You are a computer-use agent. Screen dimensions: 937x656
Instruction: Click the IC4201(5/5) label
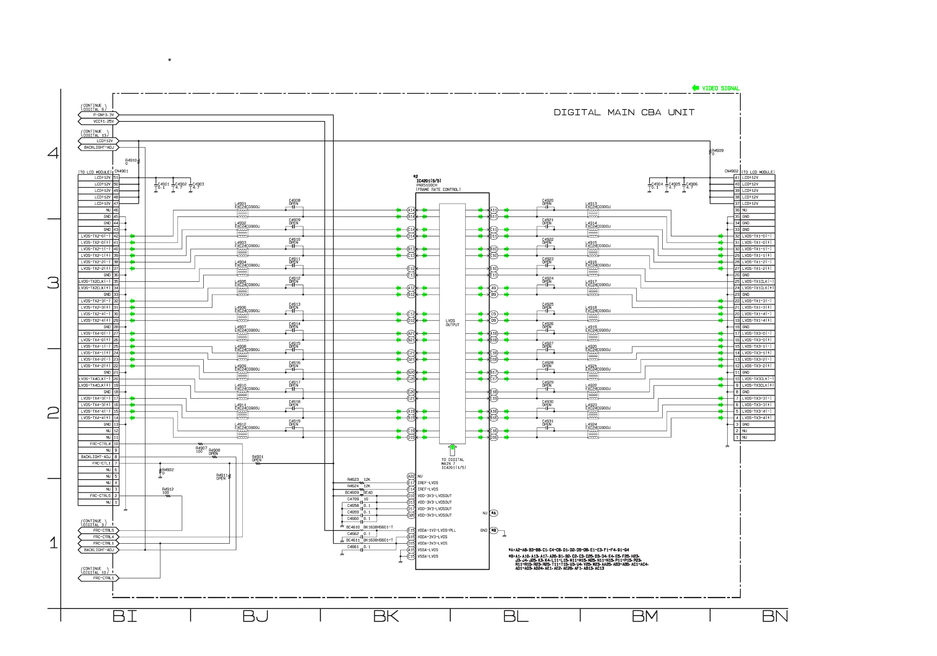pos(428,181)
